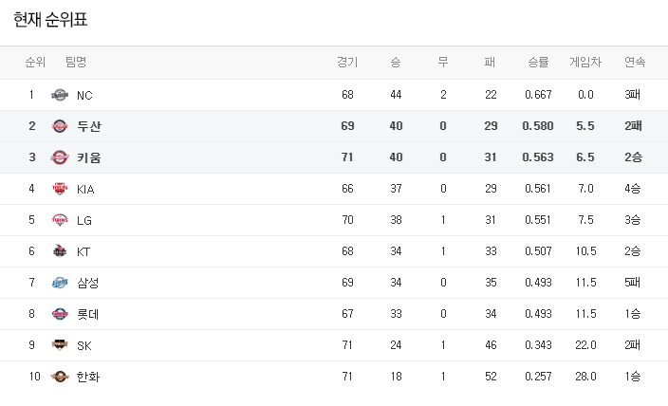Click the 팀명 column header
Image resolution: width=668 pixels, height=406 pixels.
[x=76, y=63]
